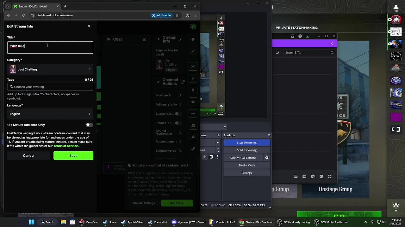Screen dimensions: 405x227
Task: Open the Just Chatting category dropdown
Action: click(50, 69)
